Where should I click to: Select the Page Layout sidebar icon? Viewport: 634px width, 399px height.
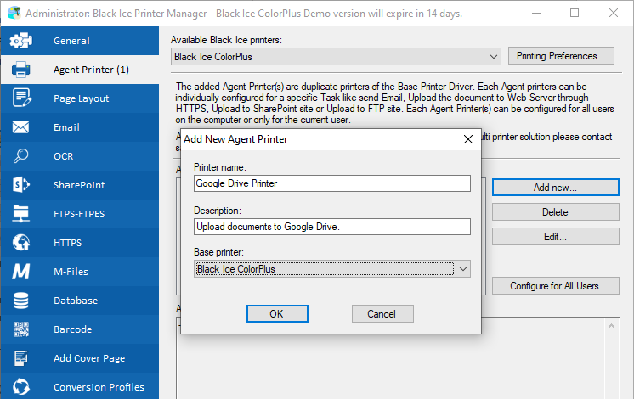point(21,98)
